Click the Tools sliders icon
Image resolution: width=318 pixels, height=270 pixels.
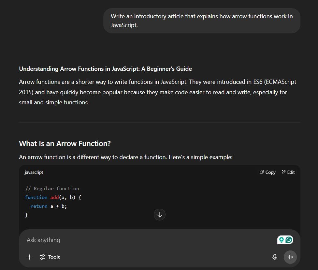[x=43, y=257]
